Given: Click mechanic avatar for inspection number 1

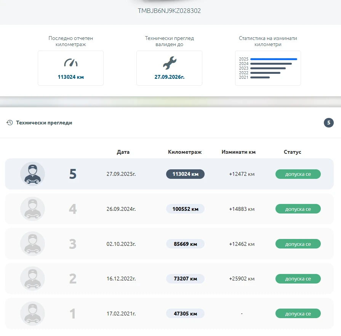Looking at the screenshot, I should pyautogui.click(x=32, y=314).
